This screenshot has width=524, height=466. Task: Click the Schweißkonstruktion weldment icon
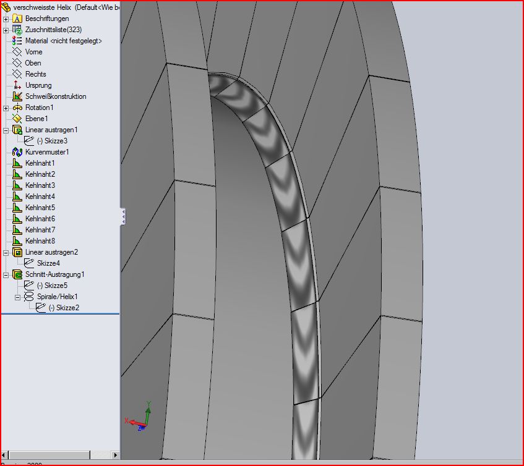click(x=17, y=96)
